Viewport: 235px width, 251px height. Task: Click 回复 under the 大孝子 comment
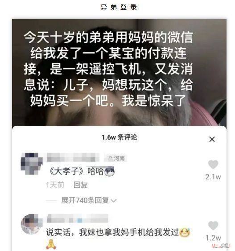(80, 185)
